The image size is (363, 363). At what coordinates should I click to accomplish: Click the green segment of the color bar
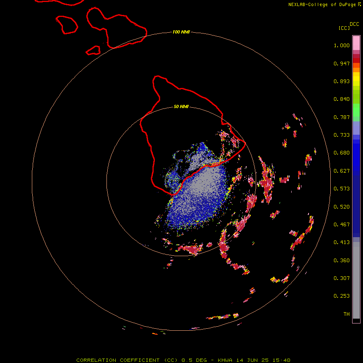(x=356, y=110)
